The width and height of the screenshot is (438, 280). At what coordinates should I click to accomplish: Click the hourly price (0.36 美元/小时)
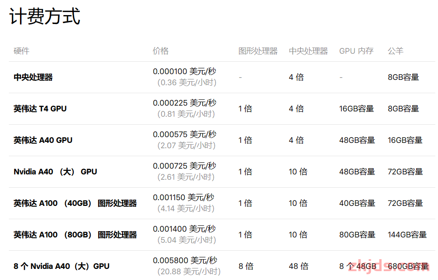point(187,83)
